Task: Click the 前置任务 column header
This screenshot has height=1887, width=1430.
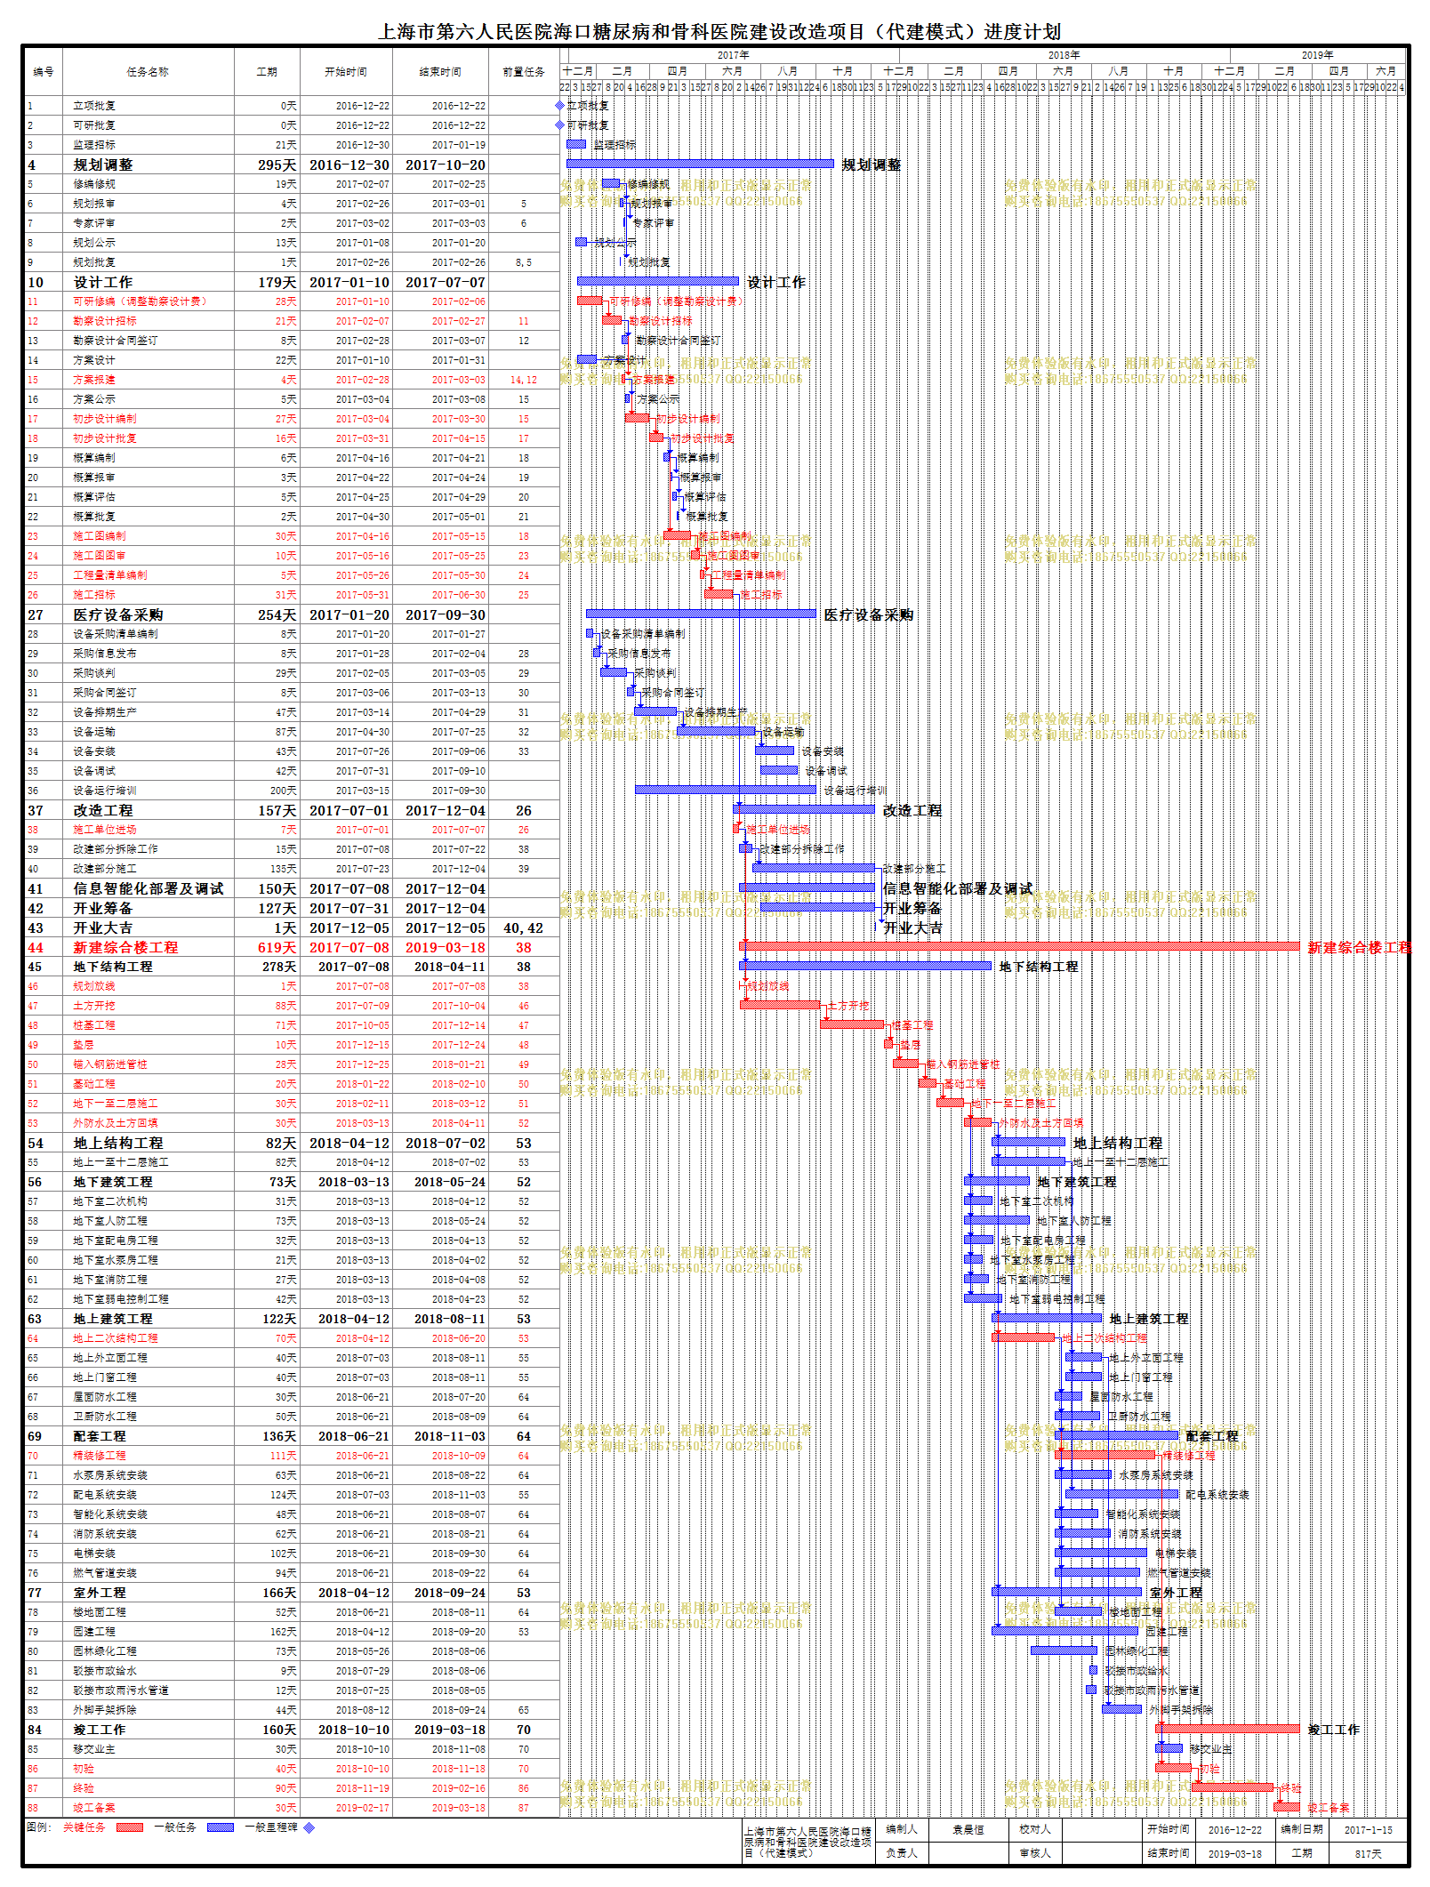Action: click(524, 72)
